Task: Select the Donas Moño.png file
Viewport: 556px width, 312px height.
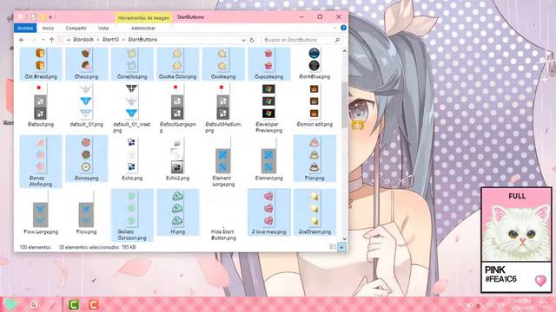Action: (x=41, y=161)
